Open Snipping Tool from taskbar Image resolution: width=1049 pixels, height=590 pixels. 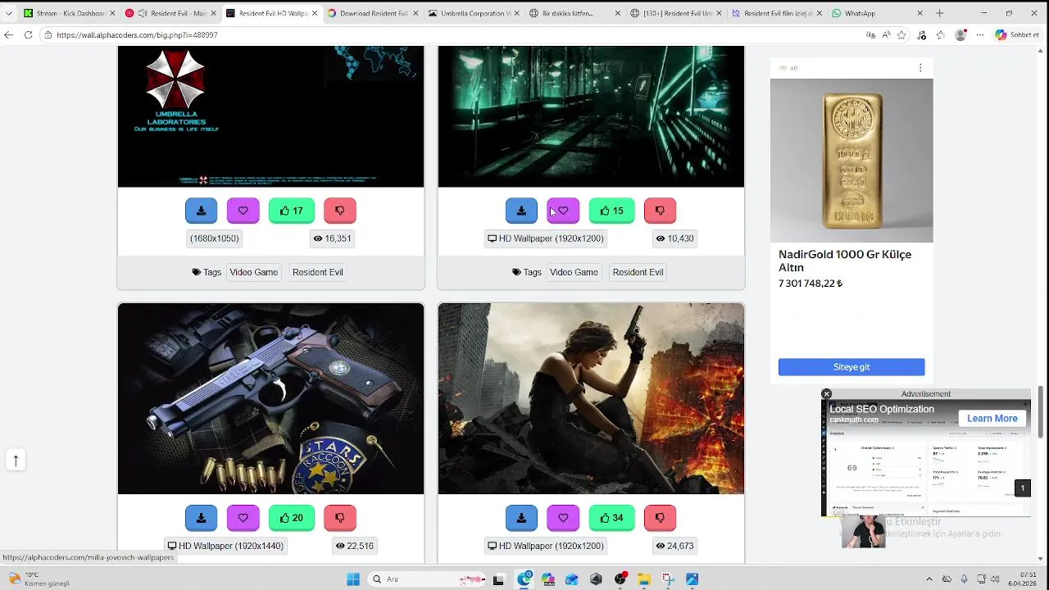668,579
